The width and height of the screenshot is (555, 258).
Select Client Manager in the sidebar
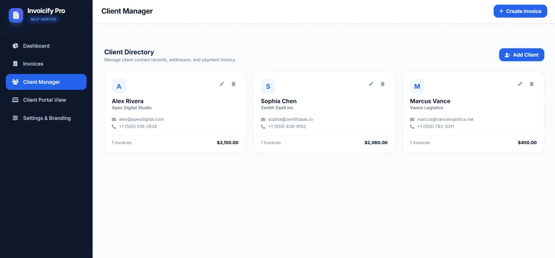(x=46, y=82)
